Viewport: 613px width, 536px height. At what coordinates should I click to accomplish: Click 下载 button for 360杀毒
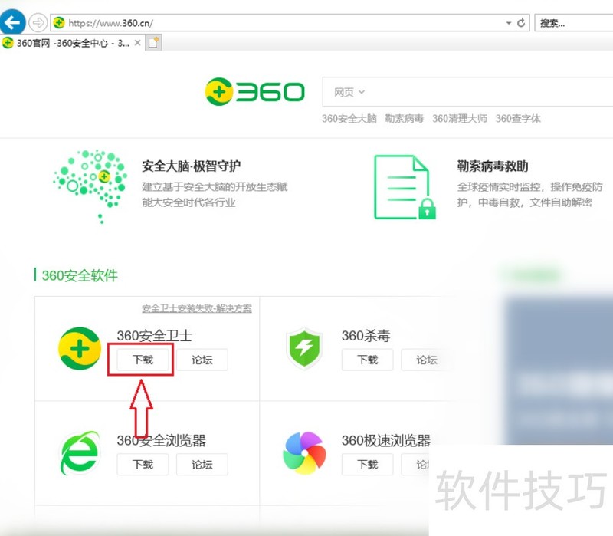(368, 360)
